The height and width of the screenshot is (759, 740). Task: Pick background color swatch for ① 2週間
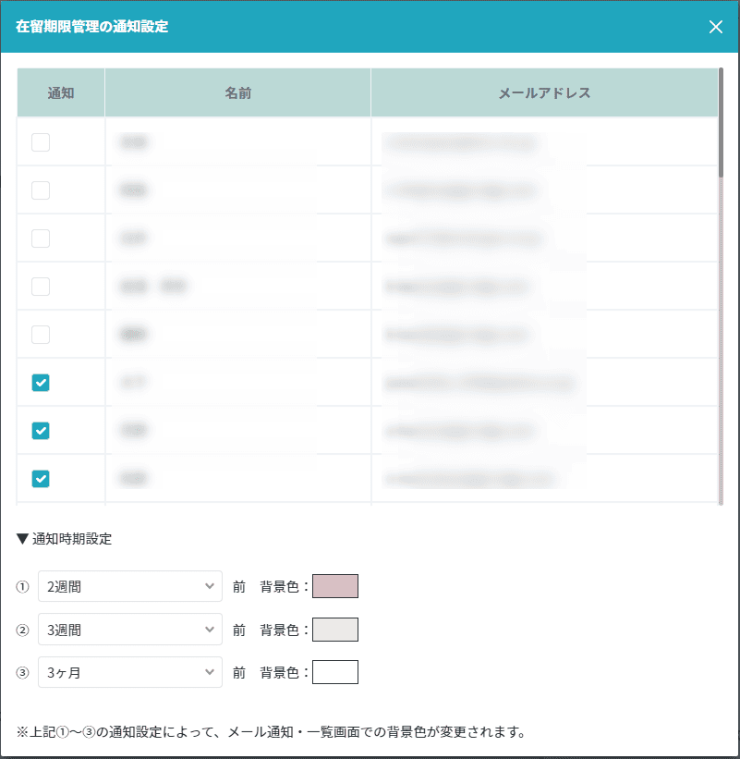[x=335, y=587]
